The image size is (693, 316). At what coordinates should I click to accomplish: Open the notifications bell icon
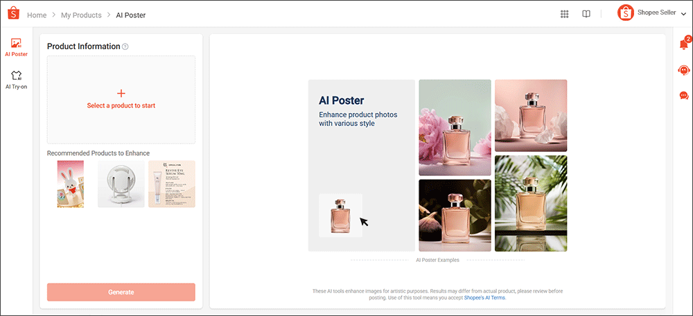tap(683, 44)
